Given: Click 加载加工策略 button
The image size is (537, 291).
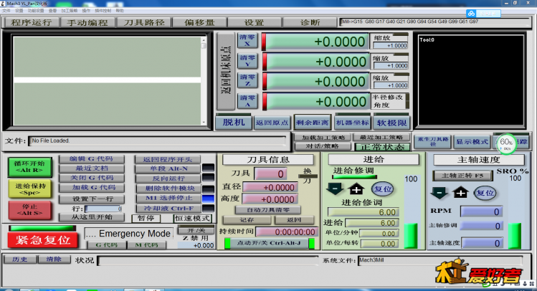Looking at the screenshot, I should pos(323,138).
